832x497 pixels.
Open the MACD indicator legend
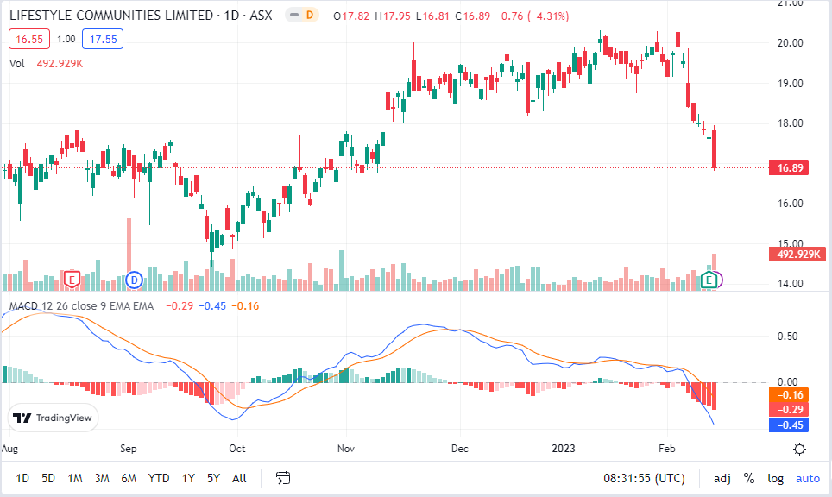pos(80,305)
